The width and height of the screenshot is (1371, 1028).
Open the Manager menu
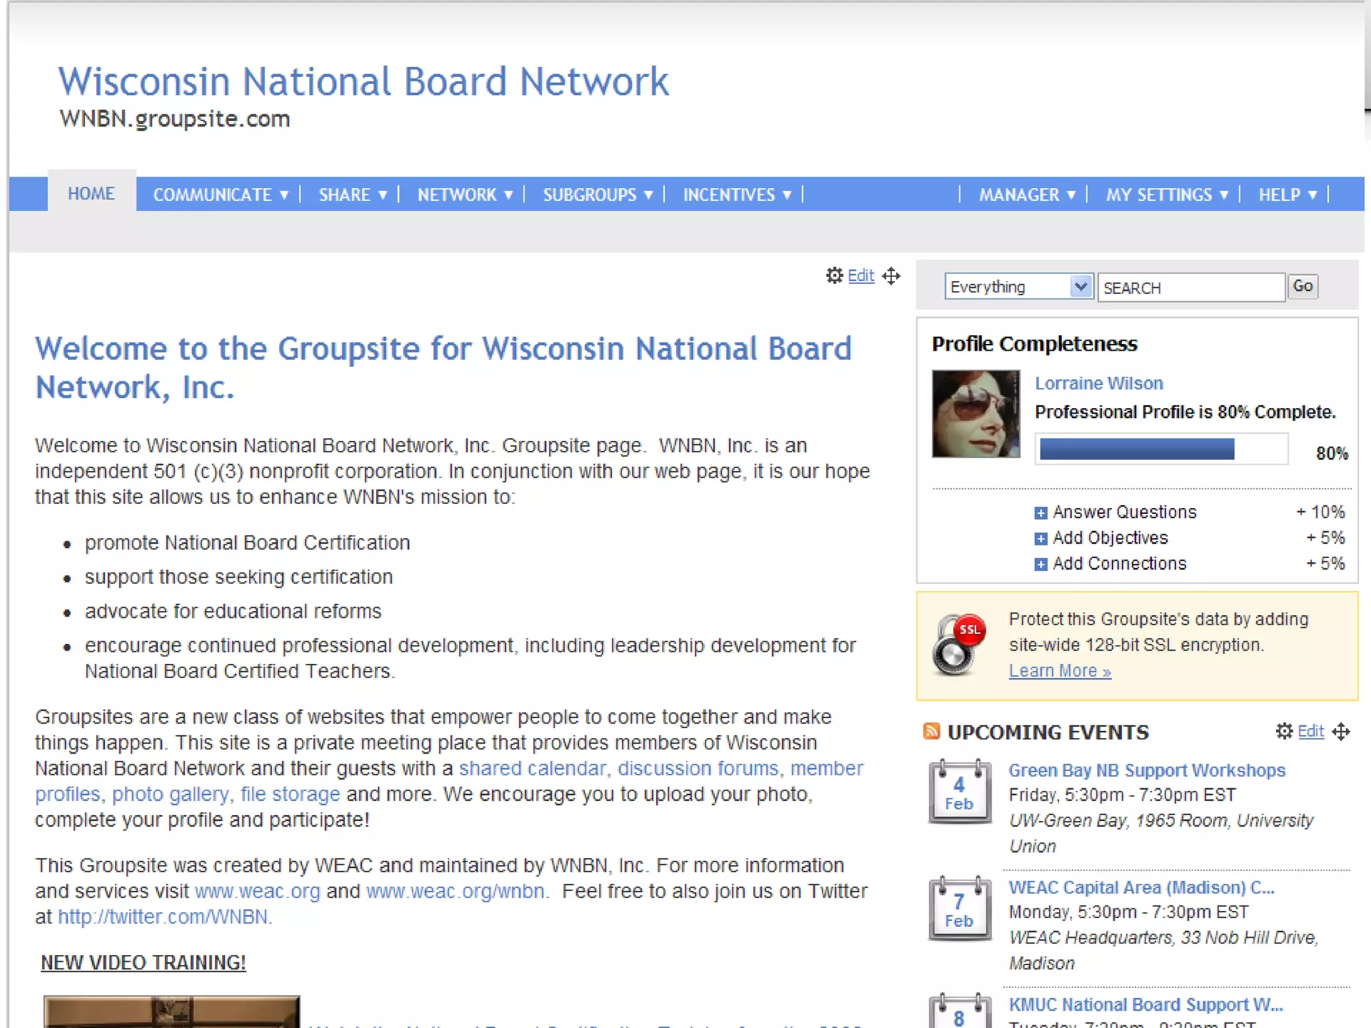click(1027, 195)
